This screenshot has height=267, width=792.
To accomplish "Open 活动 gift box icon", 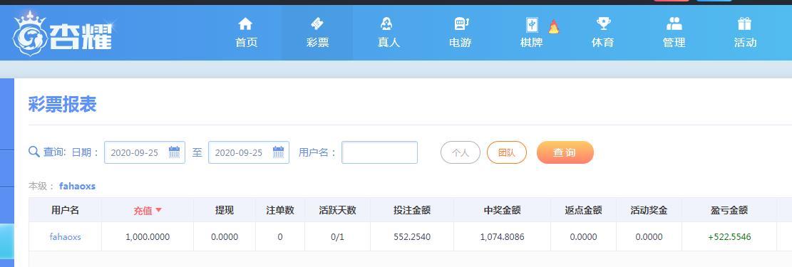I will click(744, 23).
